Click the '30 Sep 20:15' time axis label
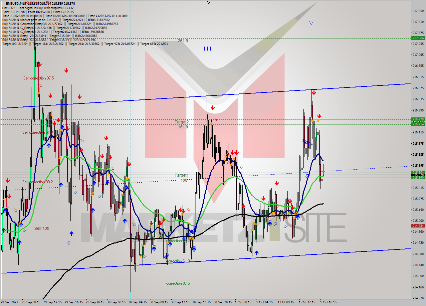 click(223, 302)
